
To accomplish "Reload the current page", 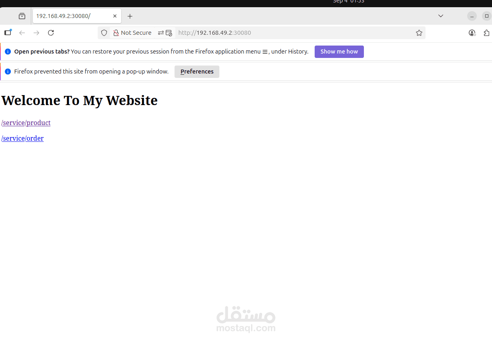I will tap(51, 33).
